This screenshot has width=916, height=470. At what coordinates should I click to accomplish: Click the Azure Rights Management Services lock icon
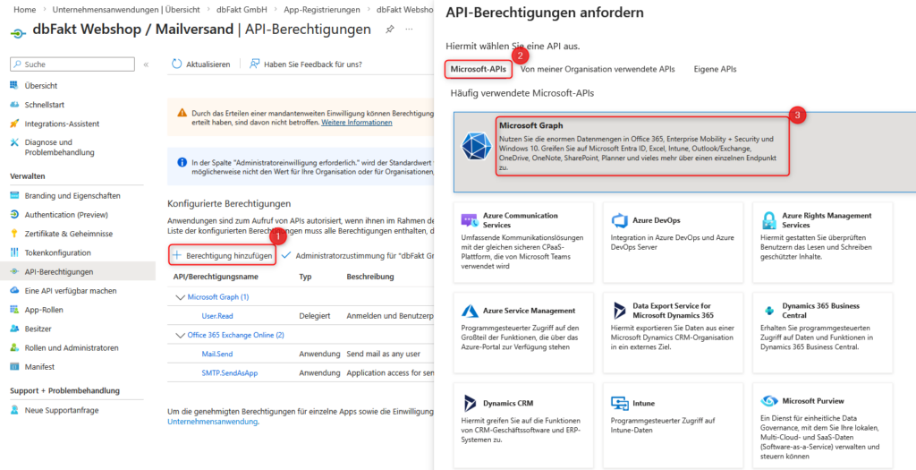[x=768, y=221]
